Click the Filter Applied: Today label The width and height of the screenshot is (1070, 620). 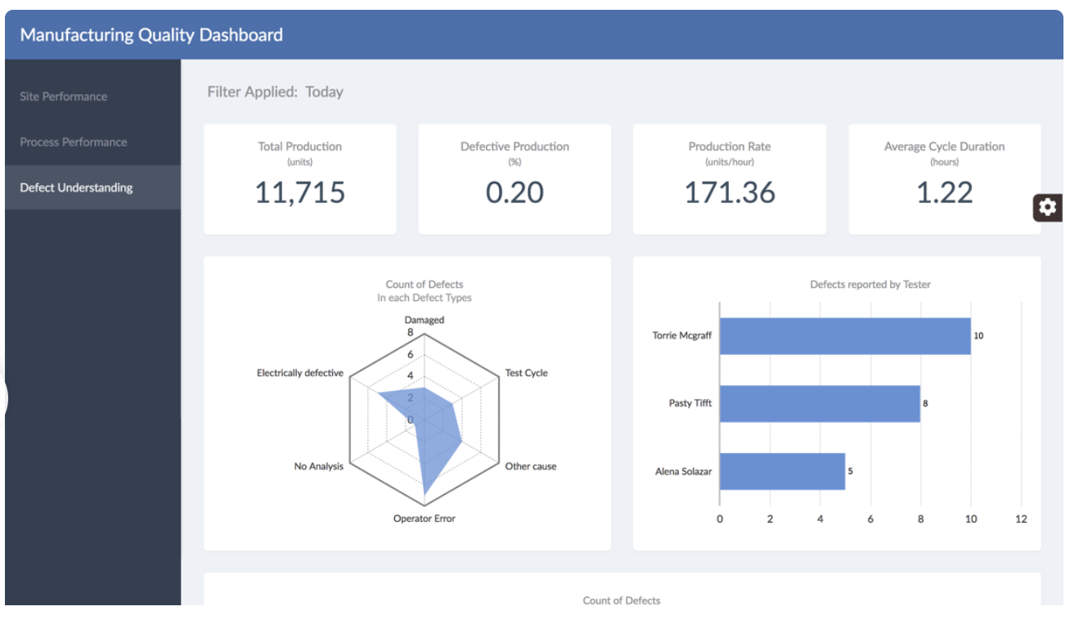tap(275, 92)
